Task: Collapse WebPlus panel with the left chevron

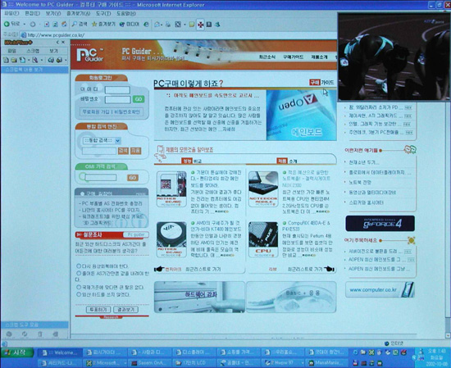Action: [57, 43]
